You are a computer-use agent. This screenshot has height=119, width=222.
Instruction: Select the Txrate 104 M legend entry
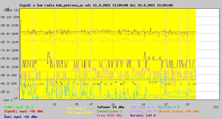[x=143, y=111]
